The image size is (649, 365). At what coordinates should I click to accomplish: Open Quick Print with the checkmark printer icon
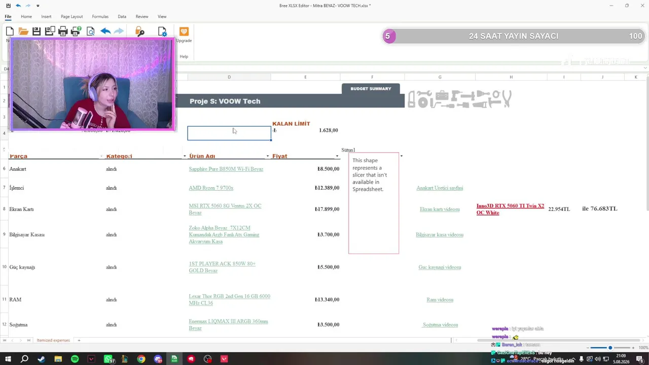pos(76,31)
